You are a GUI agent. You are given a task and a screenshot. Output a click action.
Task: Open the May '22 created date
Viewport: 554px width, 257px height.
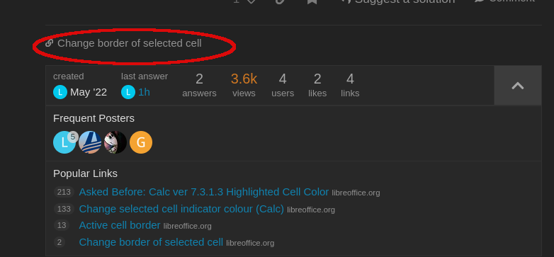tap(89, 92)
